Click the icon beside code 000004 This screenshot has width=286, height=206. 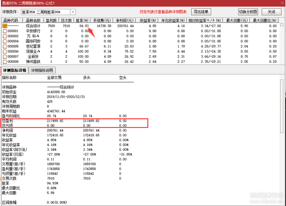pos(5,41)
